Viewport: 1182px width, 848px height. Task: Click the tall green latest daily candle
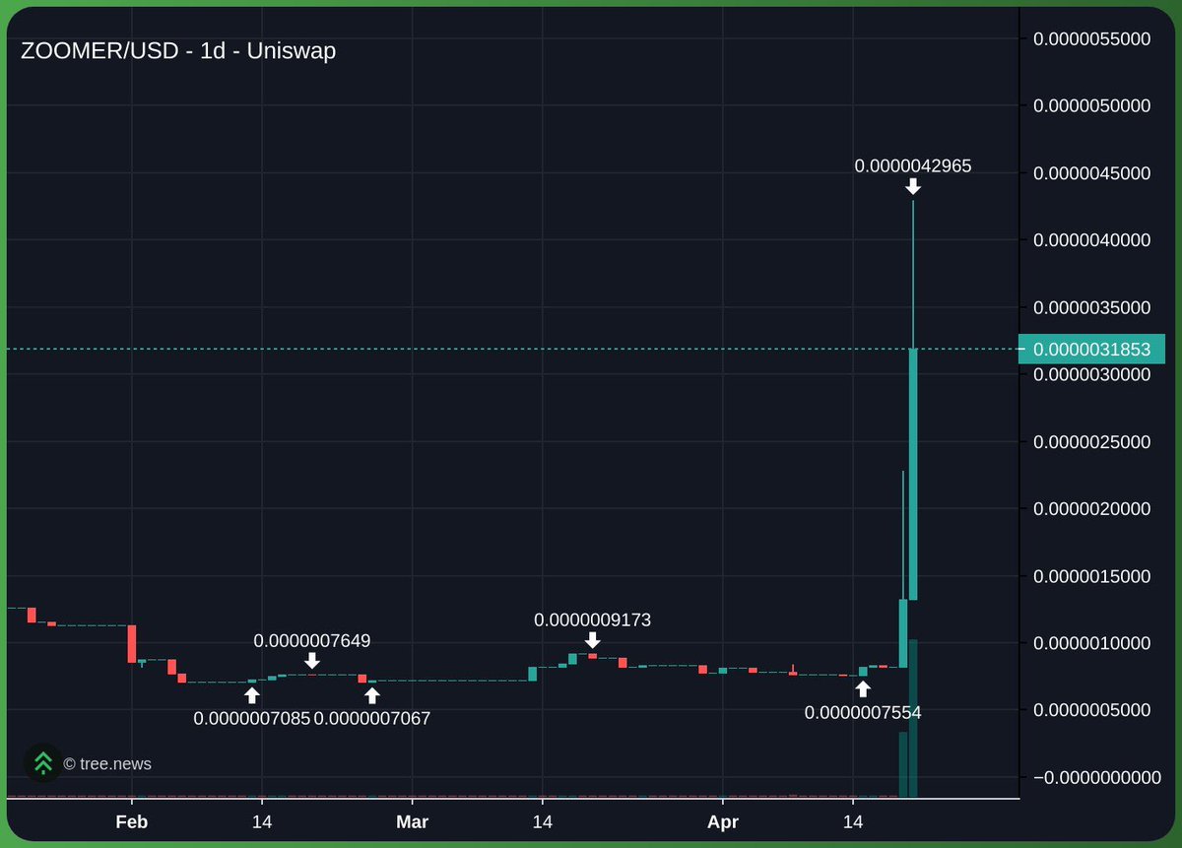tap(913, 474)
